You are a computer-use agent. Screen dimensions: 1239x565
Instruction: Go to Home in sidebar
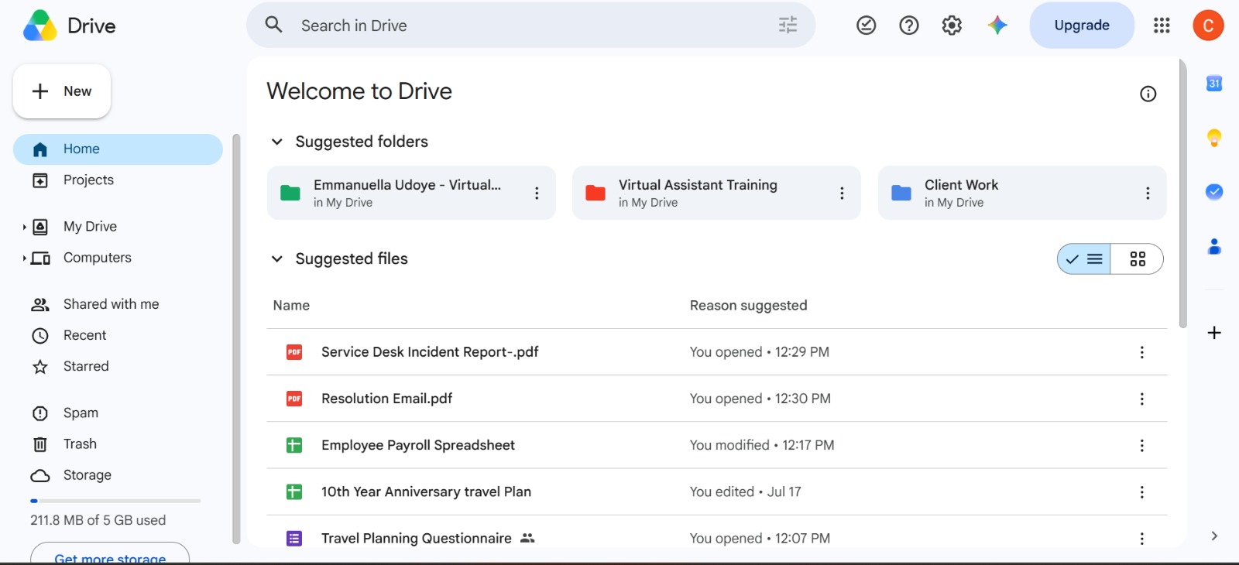pyautogui.click(x=118, y=149)
